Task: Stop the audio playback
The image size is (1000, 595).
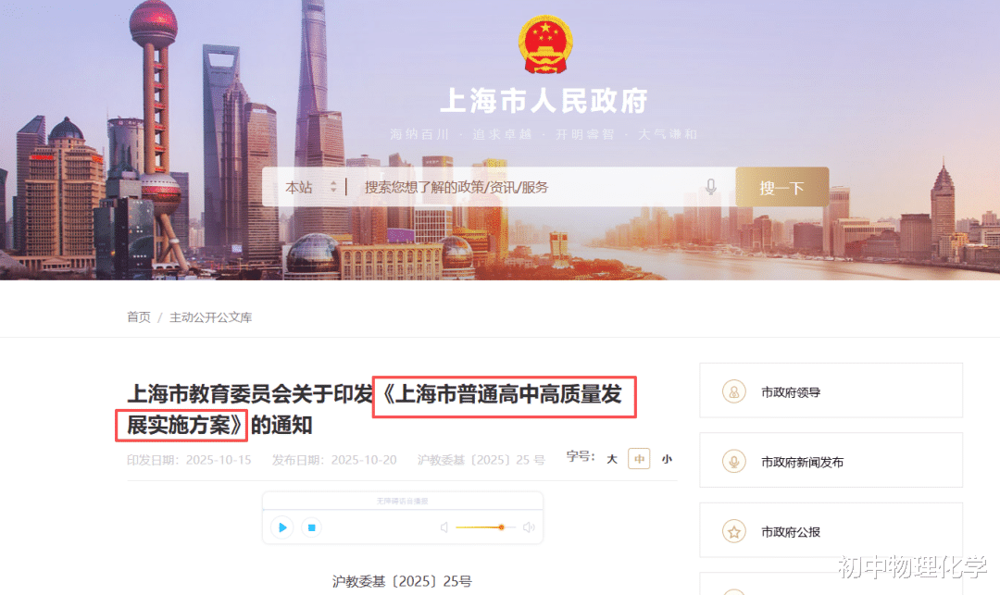Action: [x=311, y=527]
